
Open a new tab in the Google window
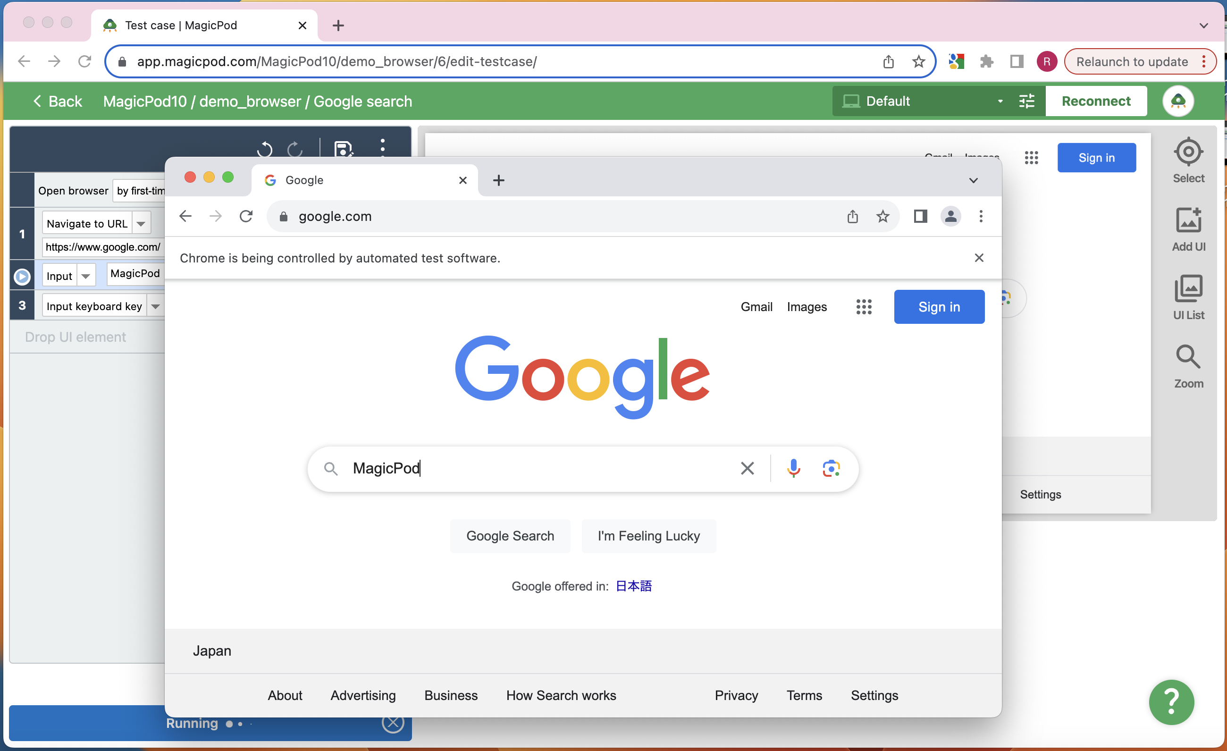498,180
